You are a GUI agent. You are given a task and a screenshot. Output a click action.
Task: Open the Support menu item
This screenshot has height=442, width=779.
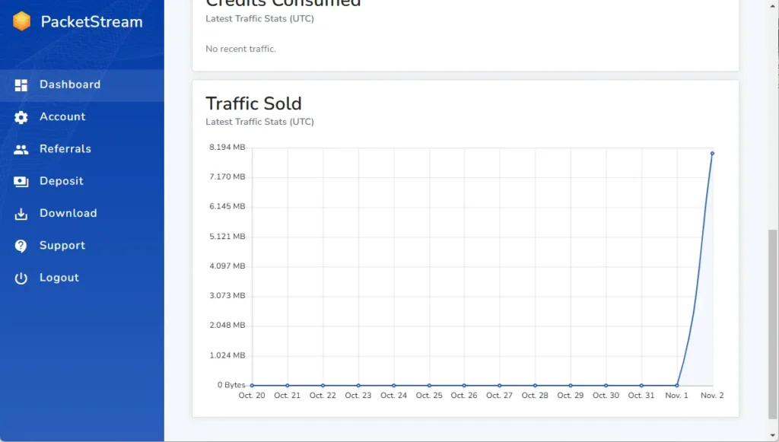(82, 246)
